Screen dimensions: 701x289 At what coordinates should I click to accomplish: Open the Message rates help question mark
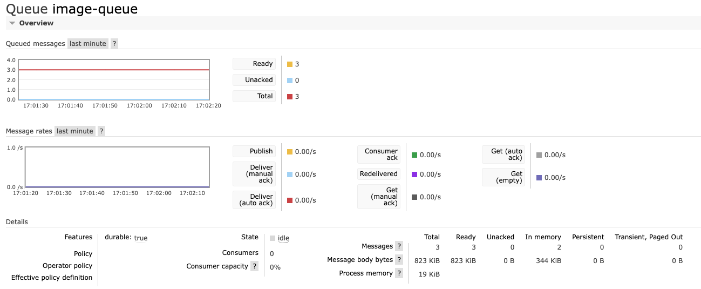101,131
